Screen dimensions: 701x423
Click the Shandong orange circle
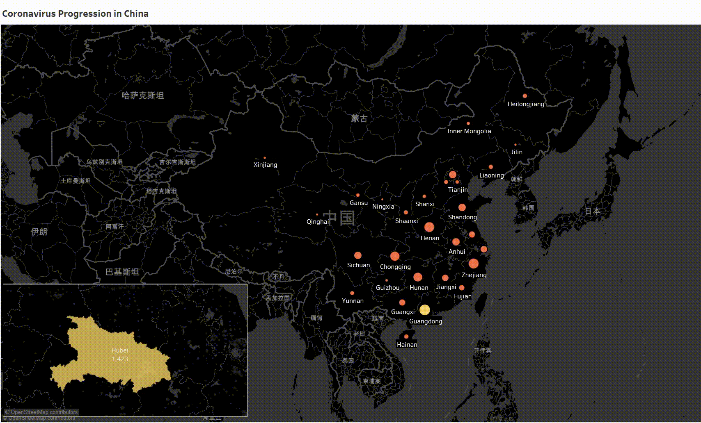[462, 207]
